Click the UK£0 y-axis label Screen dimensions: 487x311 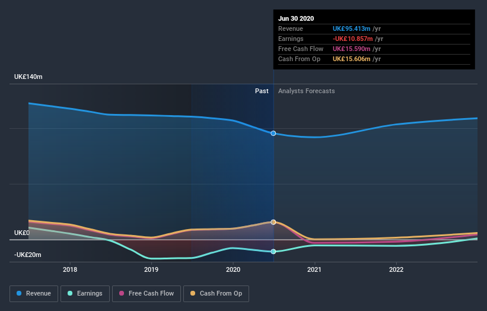coord(22,233)
